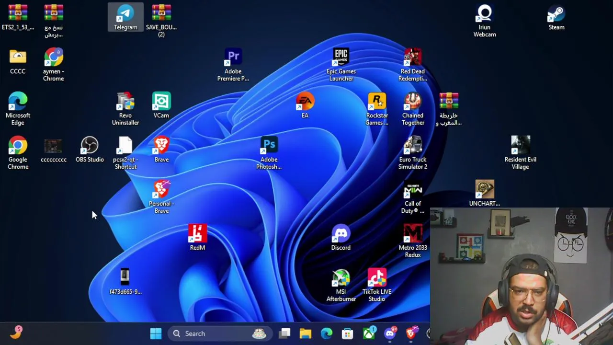Launch Adobe Photoshop shortcut
Screen dimensions: 613x345
(x=269, y=153)
